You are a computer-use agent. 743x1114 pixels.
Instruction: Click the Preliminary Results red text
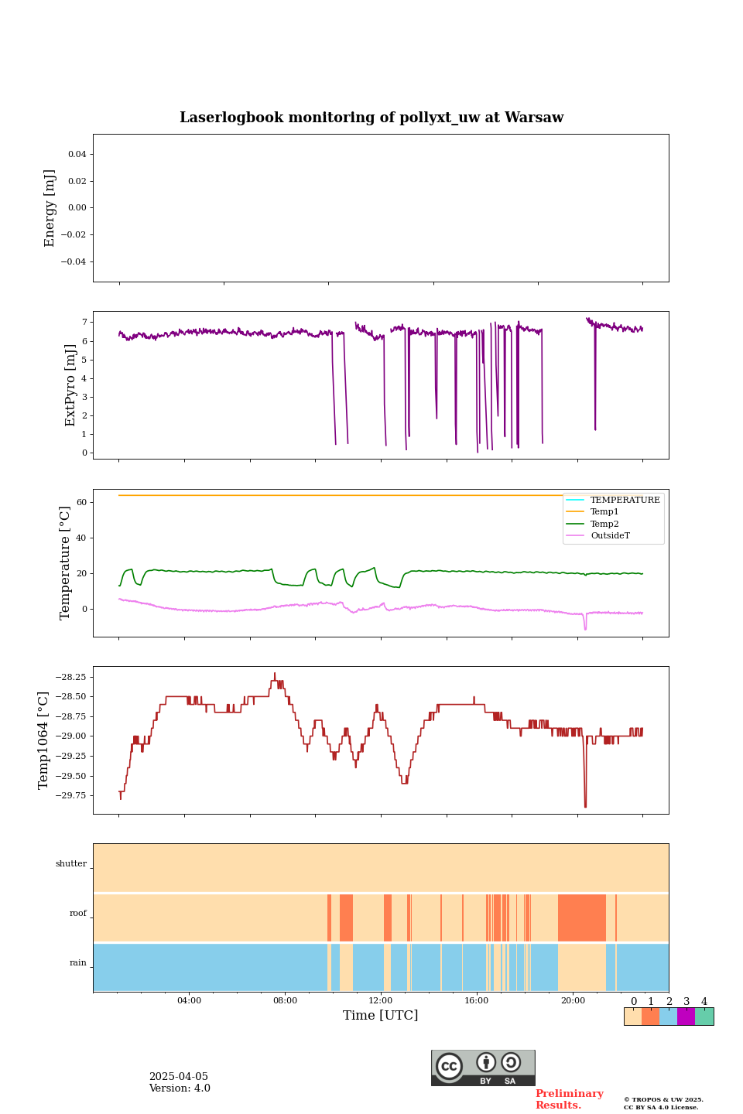pyautogui.click(x=569, y=1099)
